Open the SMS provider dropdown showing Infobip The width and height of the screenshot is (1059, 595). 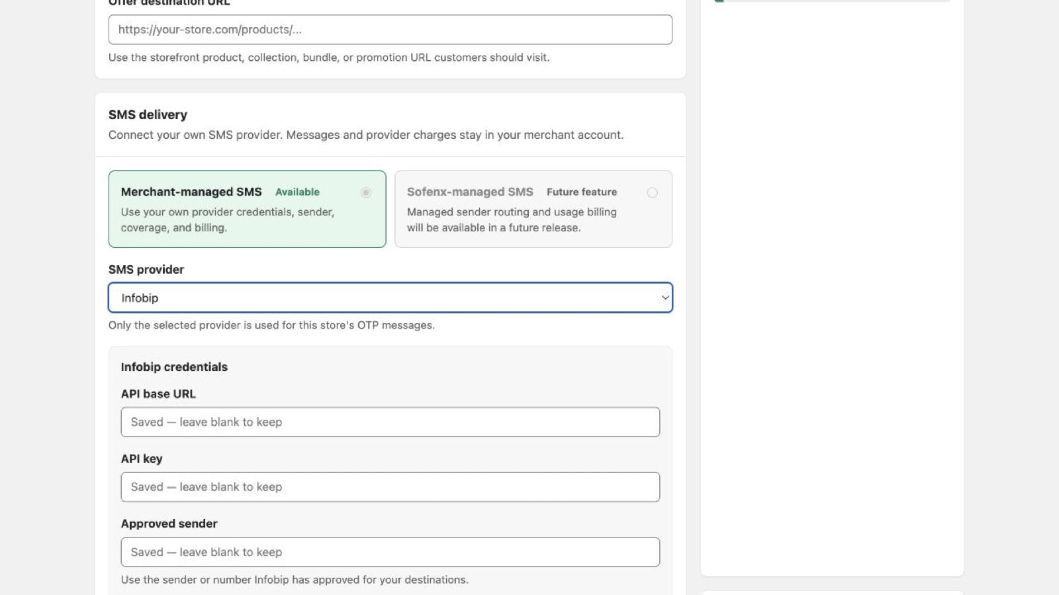(391, 297)
